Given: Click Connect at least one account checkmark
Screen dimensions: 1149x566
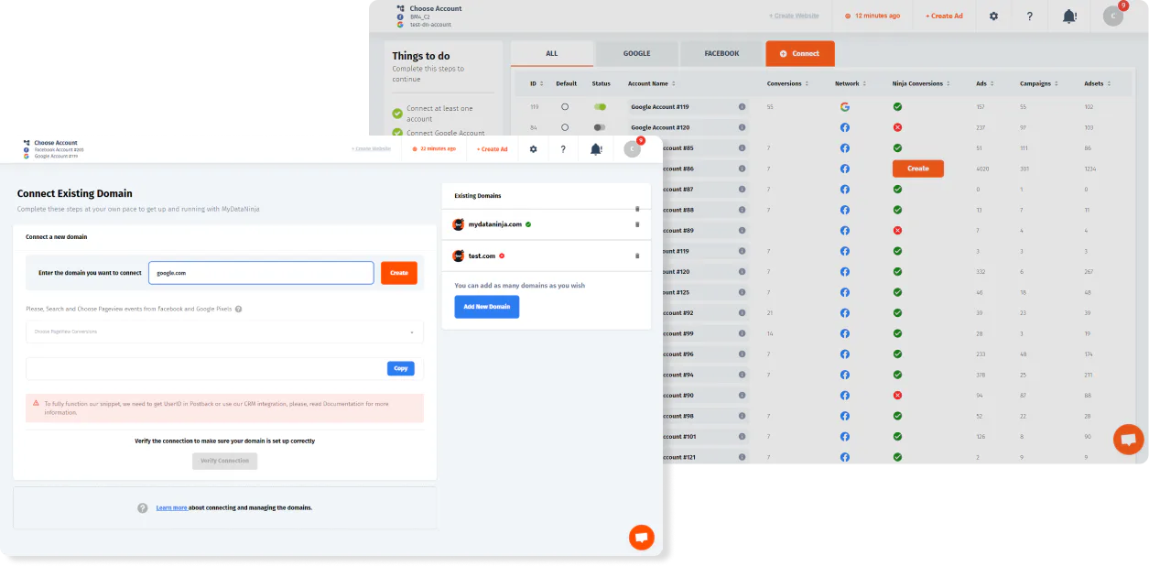Looking at the screenshot, I should click(397, 114).
